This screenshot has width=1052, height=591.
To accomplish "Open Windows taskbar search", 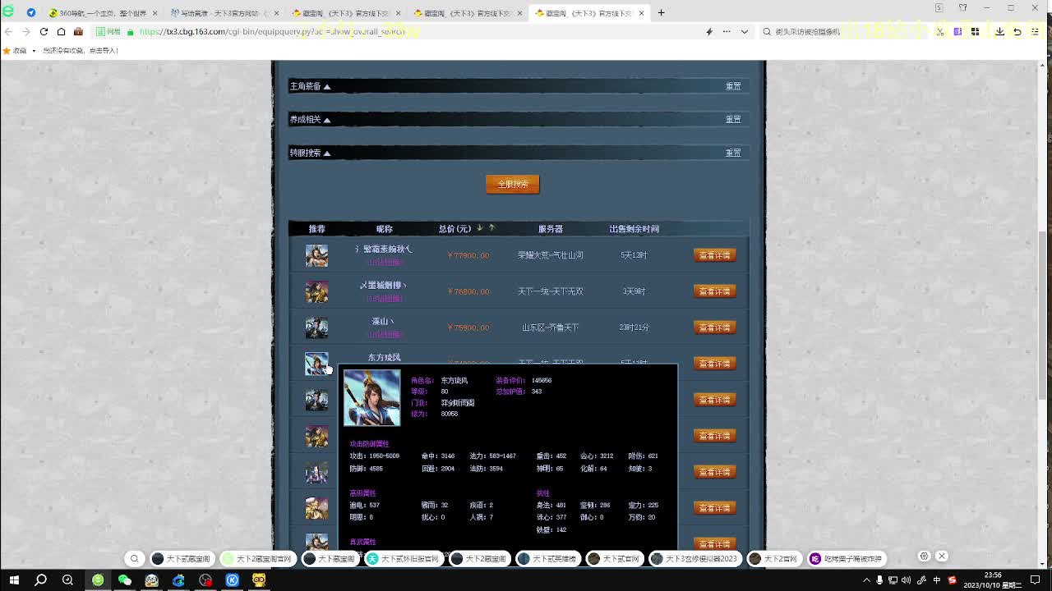I will tap(40, 580).
